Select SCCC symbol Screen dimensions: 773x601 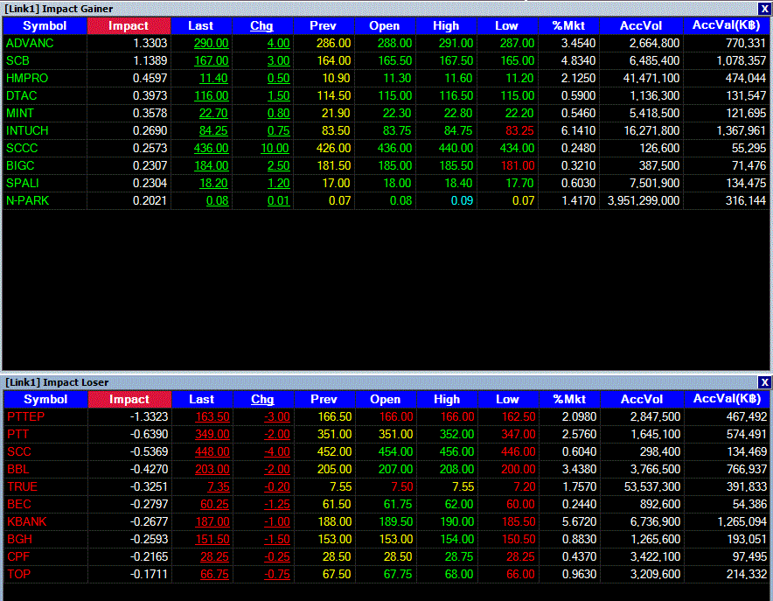[22, 149]
